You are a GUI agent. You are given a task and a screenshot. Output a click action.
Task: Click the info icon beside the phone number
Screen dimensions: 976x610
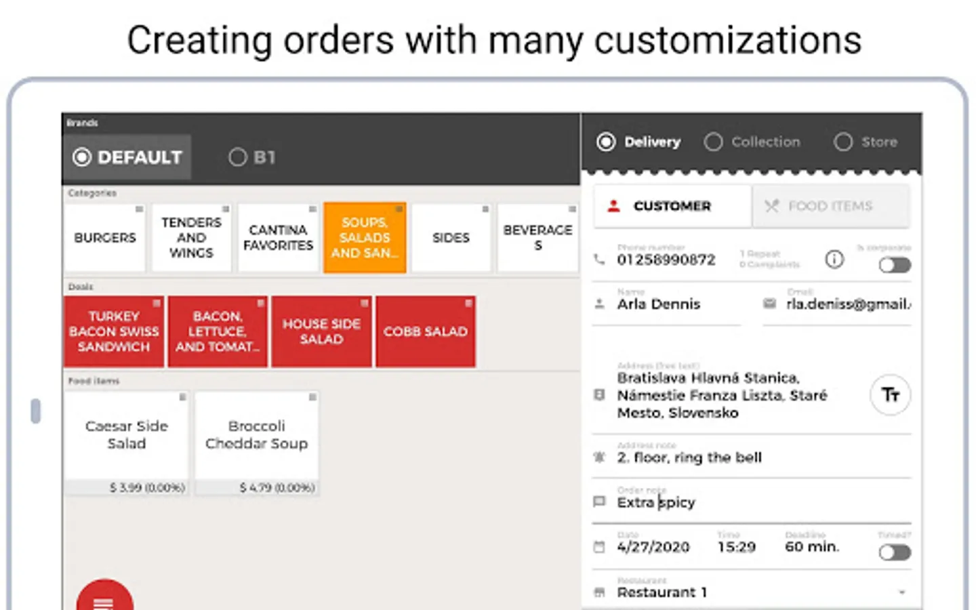834,259
